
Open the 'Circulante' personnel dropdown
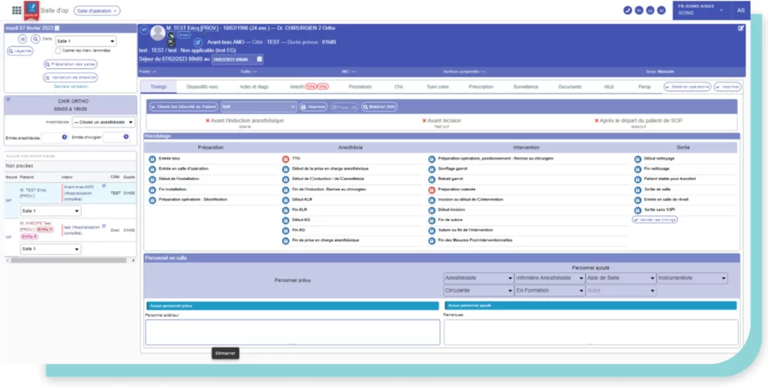(x=478, y=289)
